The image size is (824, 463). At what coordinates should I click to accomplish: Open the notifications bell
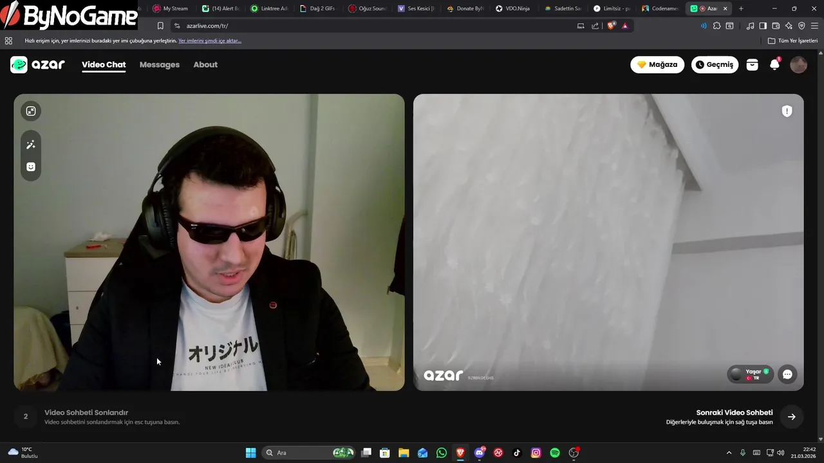(774, 64)
